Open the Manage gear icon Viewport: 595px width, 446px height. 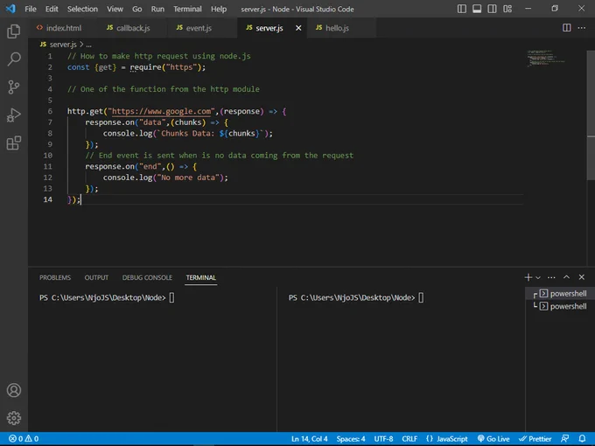pos(14,418)
